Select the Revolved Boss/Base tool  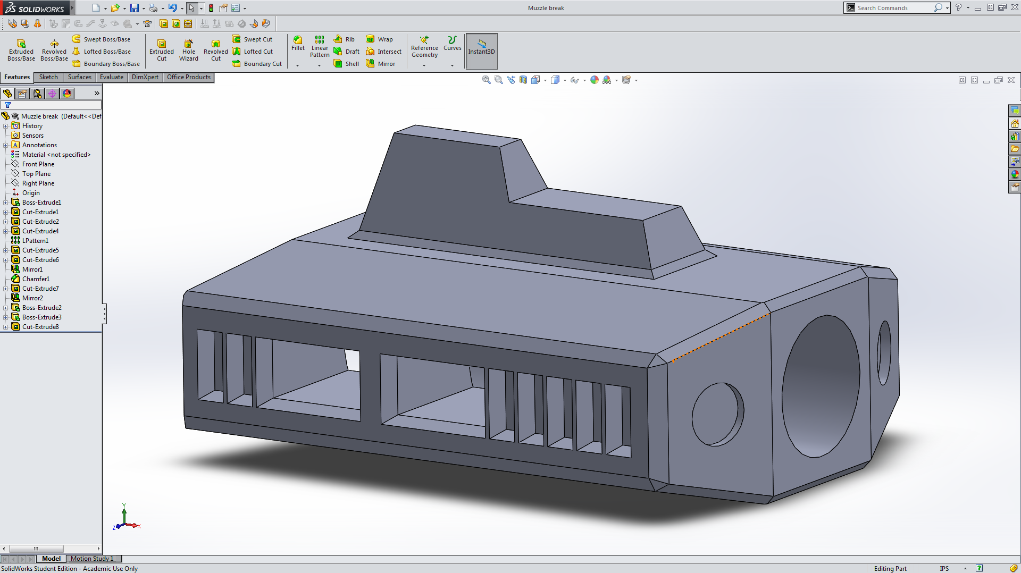[54, 50]
